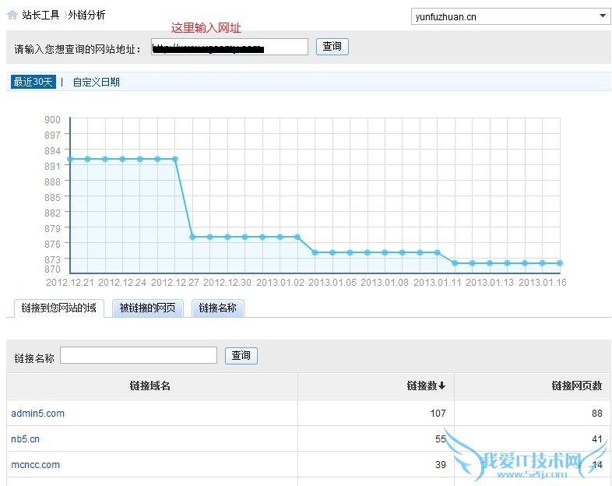Click the 900 value on chart y-axis
The width and height of the screenshot is (612, 486).
(x=52, y=119)
